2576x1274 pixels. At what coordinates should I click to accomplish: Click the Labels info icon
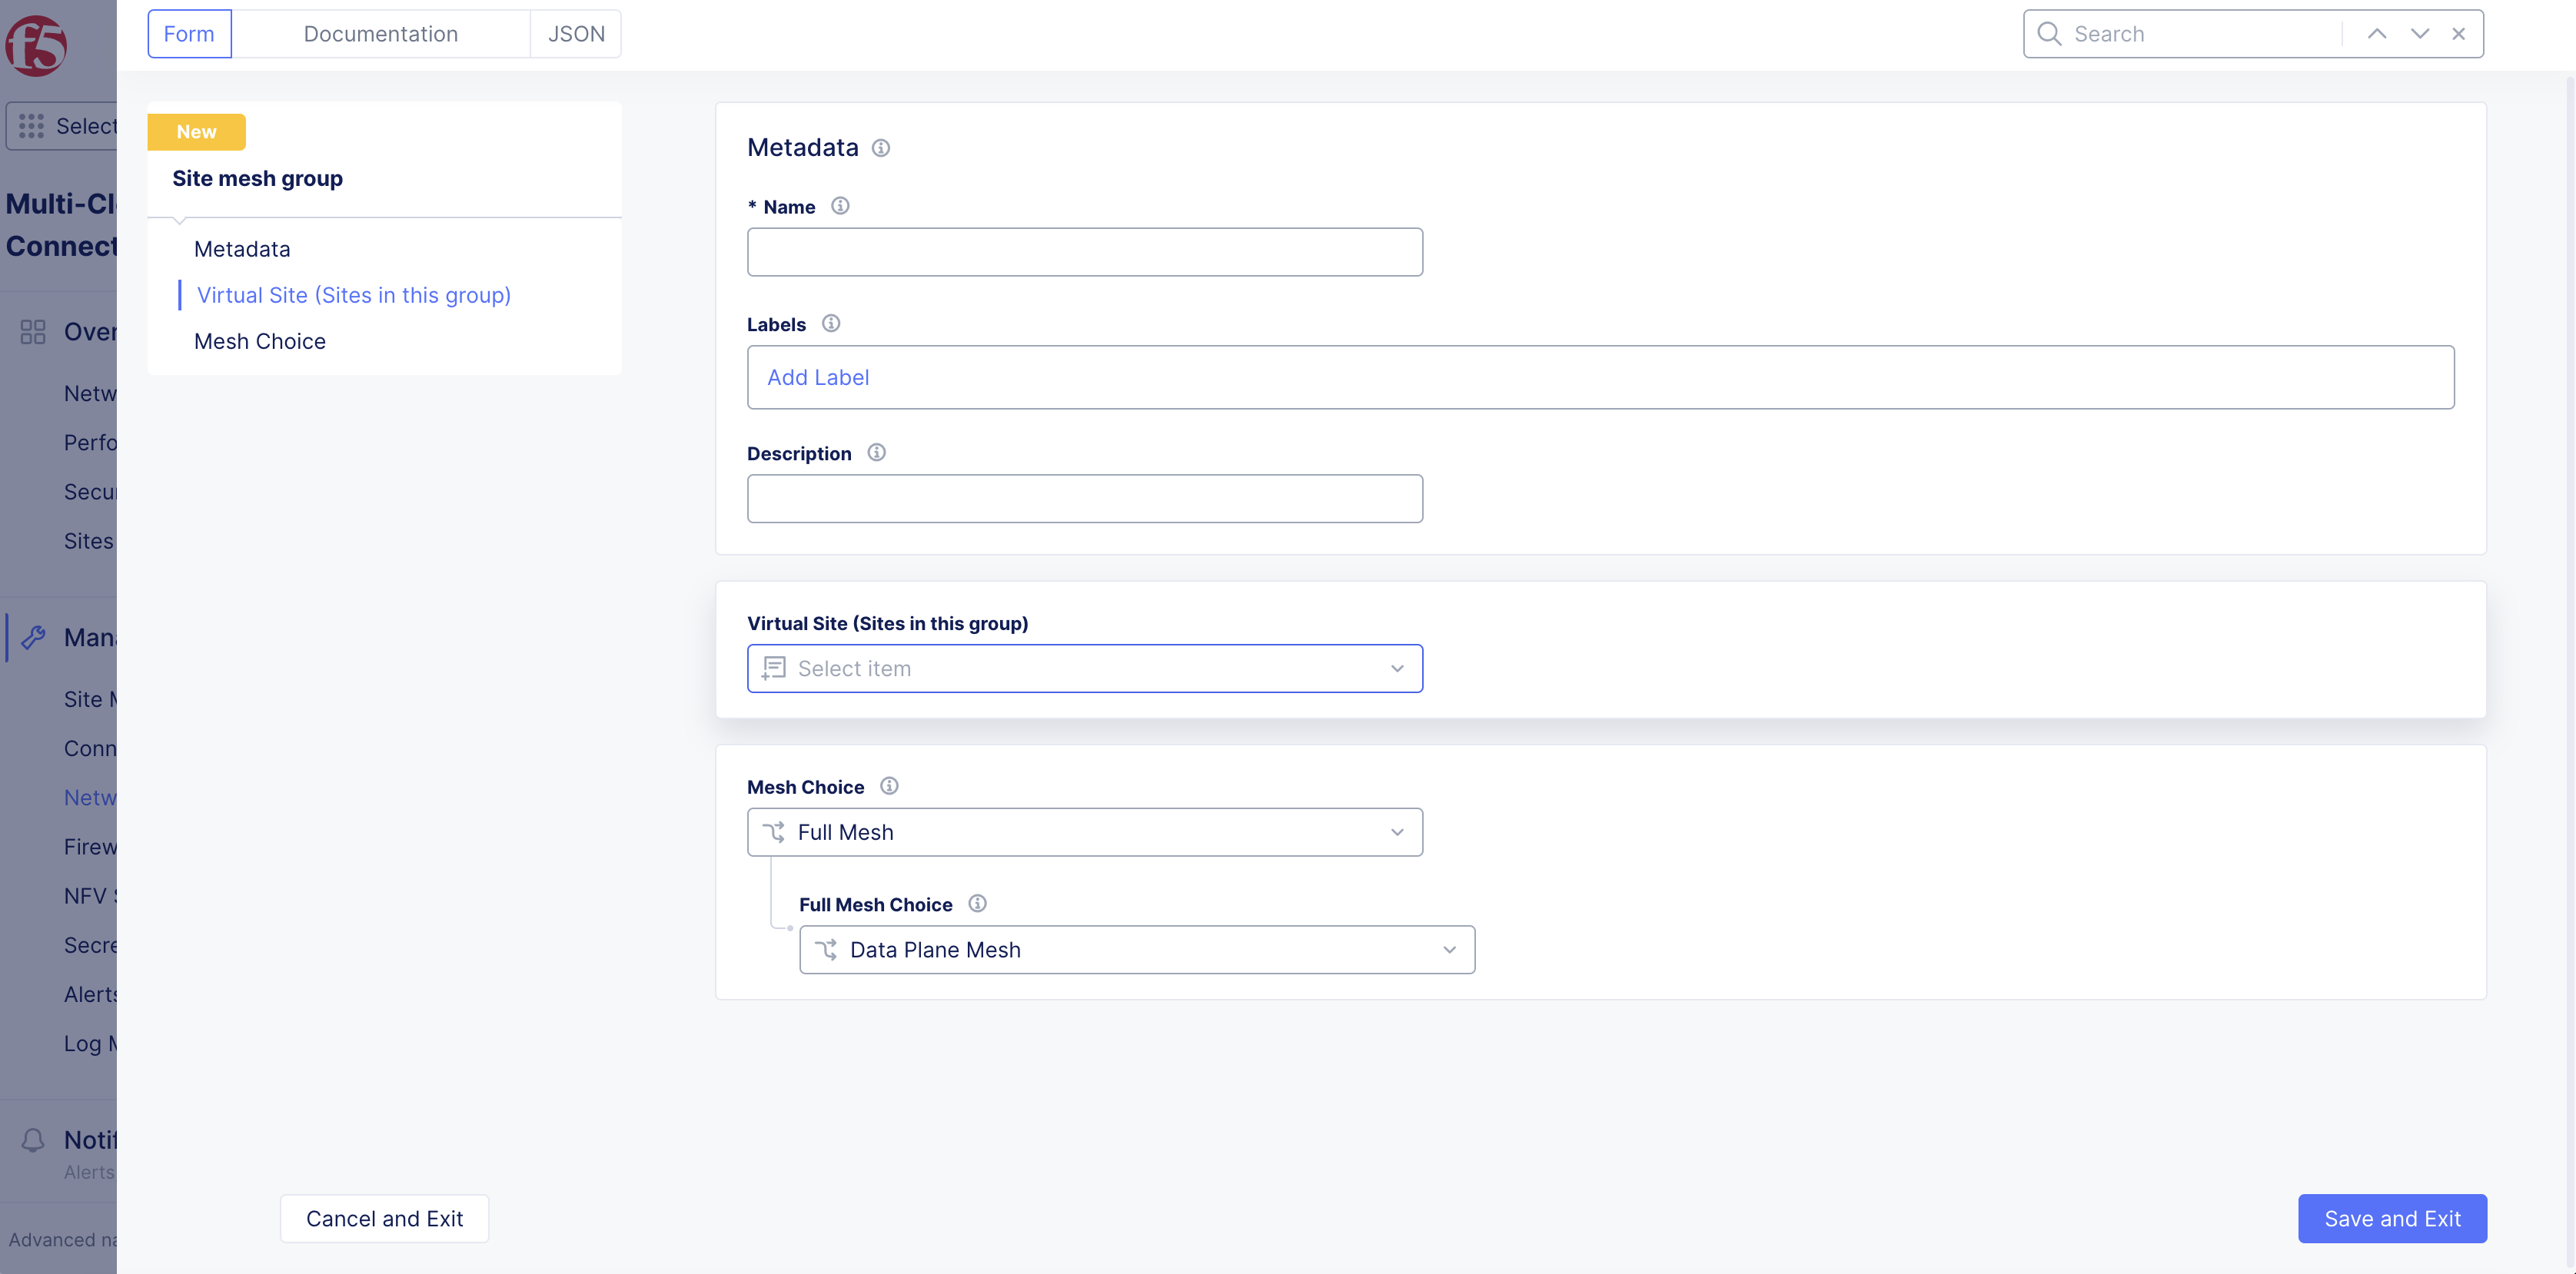point(830,323)
